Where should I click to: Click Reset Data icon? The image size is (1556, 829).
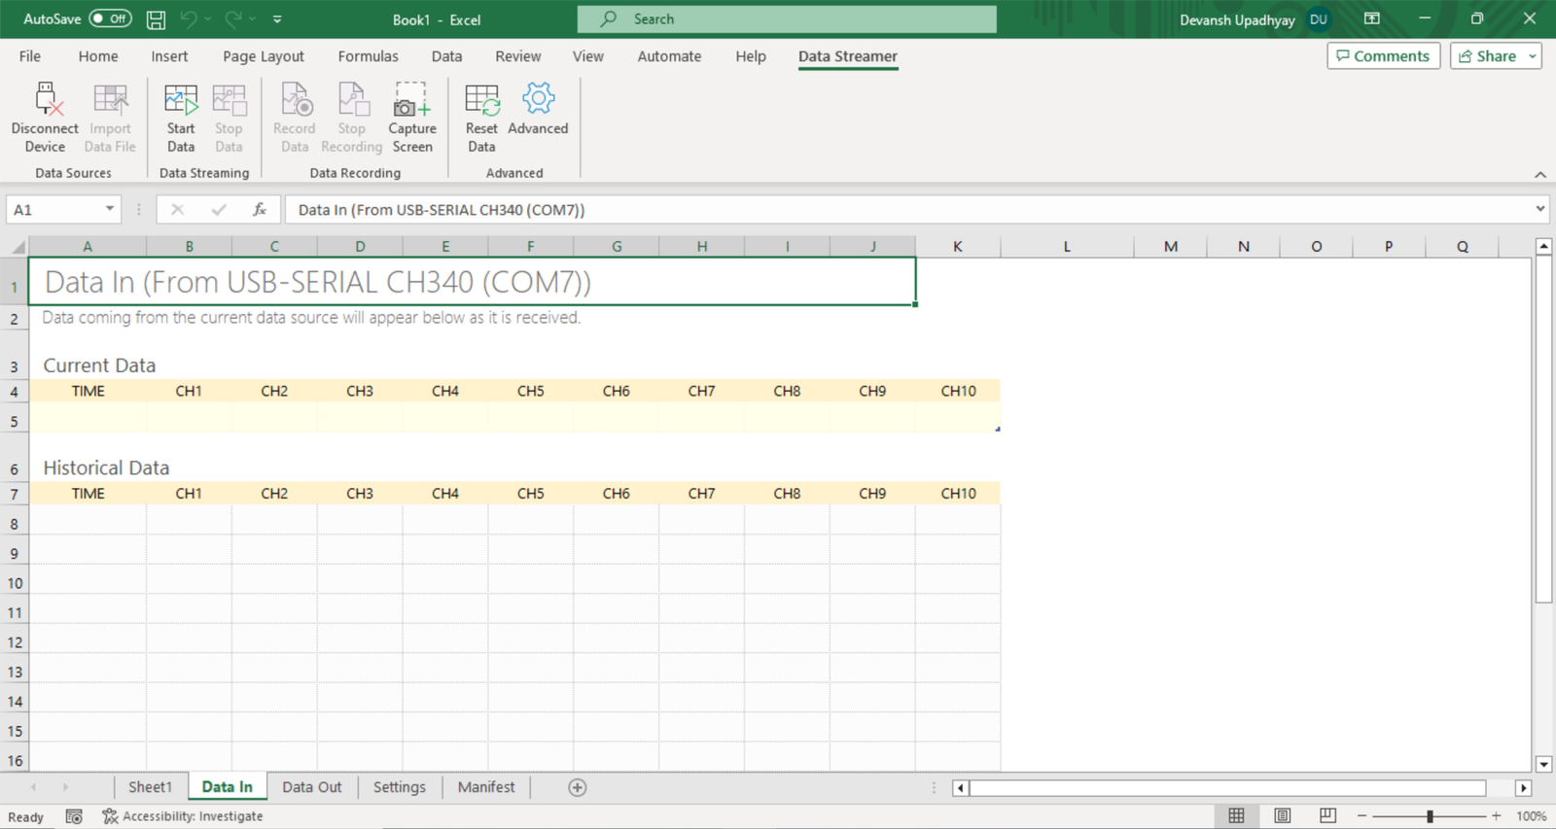481,99
